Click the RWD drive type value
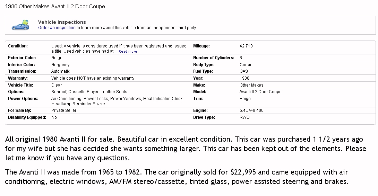 244,117
